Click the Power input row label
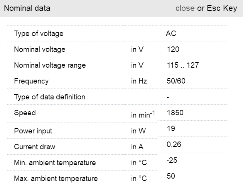The height and width of the screenshot is (191, 243). [x=33, y=131]
